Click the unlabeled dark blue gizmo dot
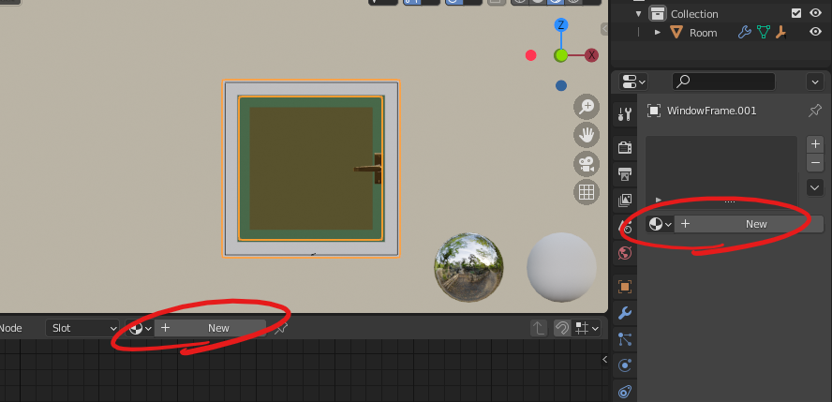The image size is (832, 402). click(x=561, y=85)
